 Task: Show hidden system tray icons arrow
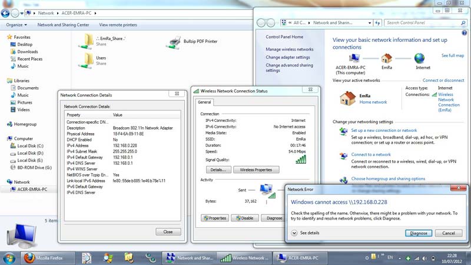point(400,258)
